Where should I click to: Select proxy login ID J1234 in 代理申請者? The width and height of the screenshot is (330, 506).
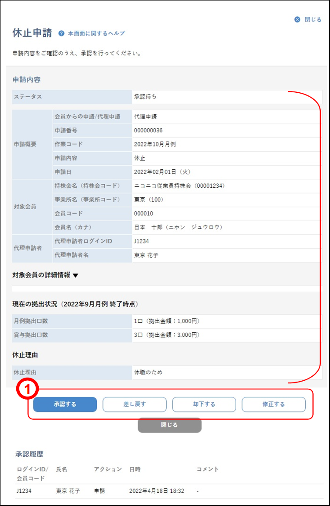click(142, 241)
